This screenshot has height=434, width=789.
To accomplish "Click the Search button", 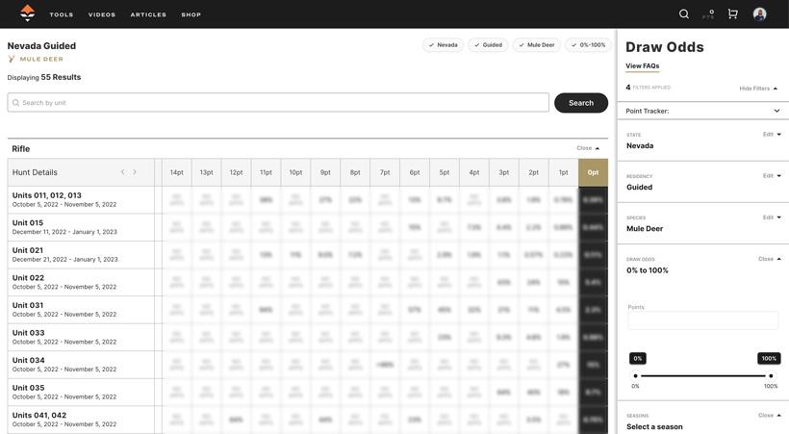I will point(581,103).
